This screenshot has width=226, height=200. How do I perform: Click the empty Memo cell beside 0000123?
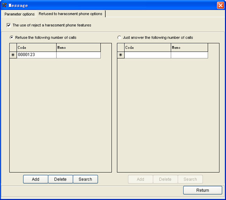pyautogui.click(x=78, y=55)
